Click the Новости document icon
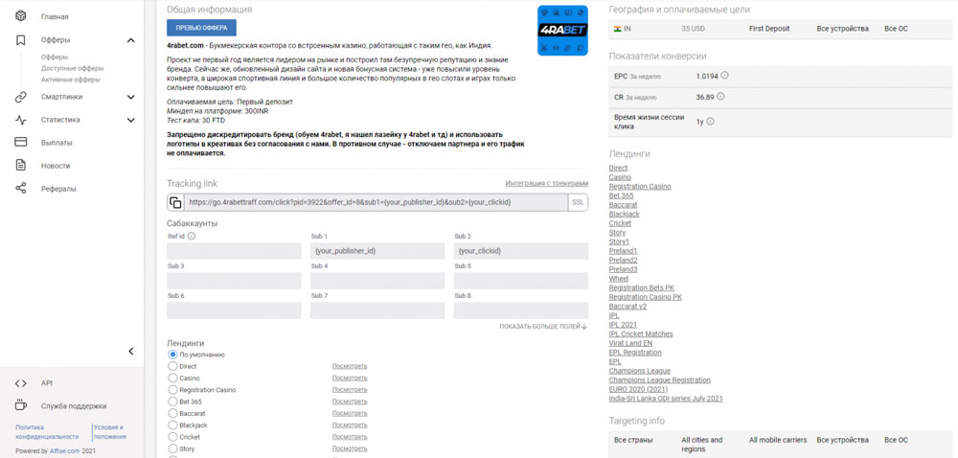Image resolution: width=958 pixels, height=458 pixels. [x=21, y=166]
